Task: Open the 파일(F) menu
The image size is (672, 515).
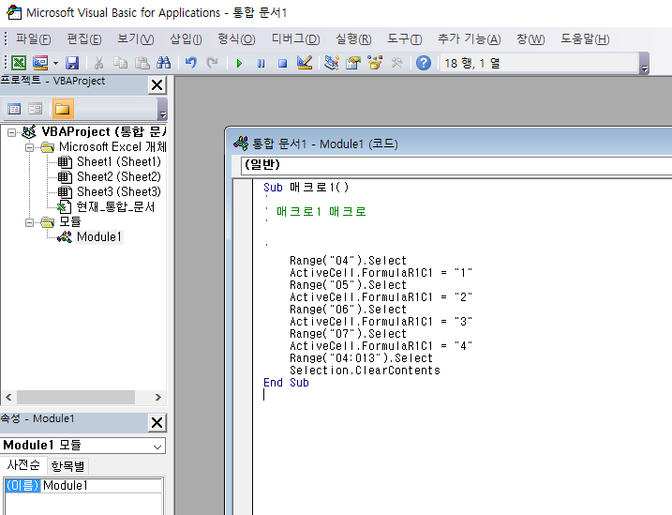Action: pyautogui.click(x=34, y=39)
